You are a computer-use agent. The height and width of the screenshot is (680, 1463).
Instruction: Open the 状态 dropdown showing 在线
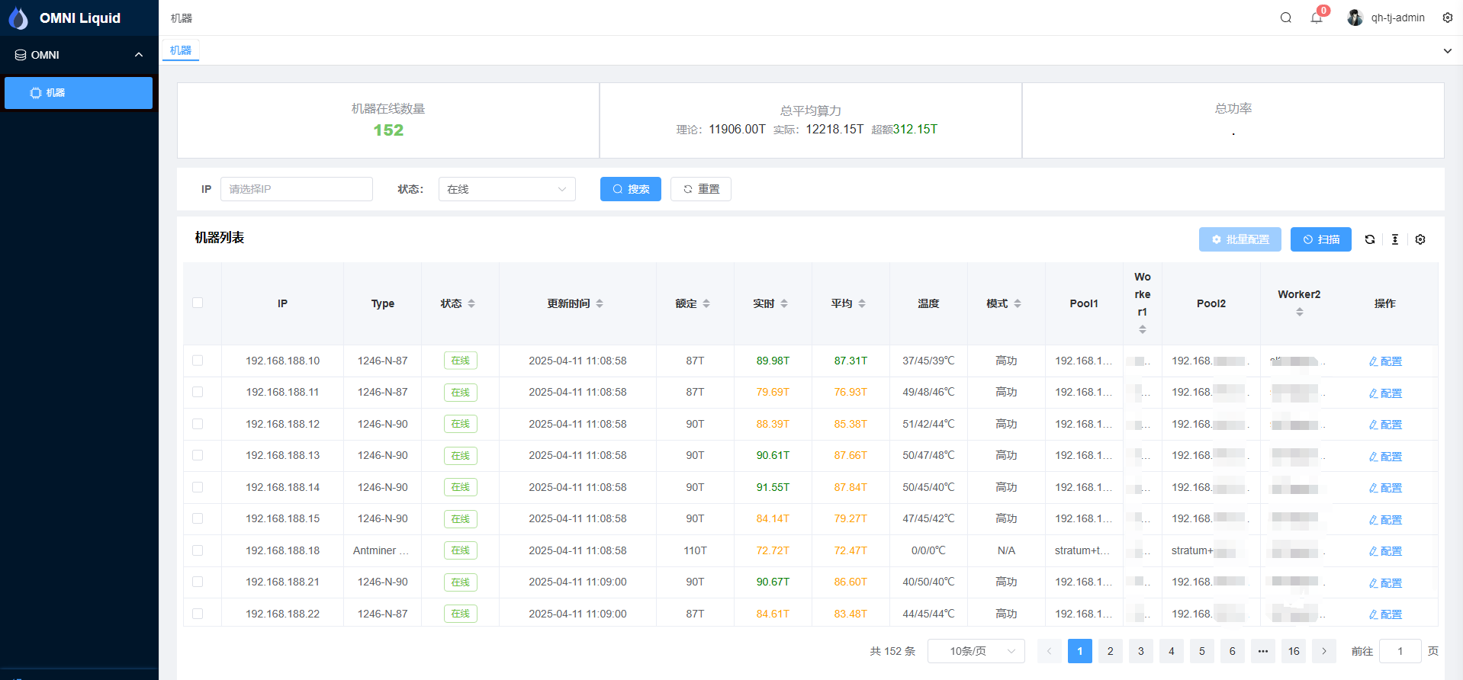507,189
